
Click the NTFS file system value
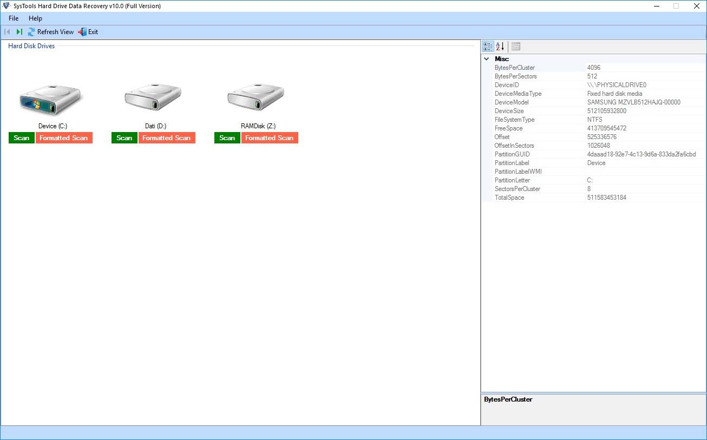(x=595, y=120)
